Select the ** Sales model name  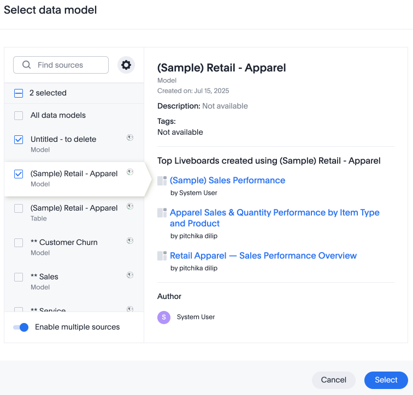pos(44,277)
